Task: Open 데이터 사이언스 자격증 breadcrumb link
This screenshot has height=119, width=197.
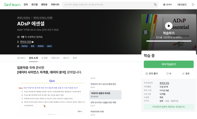Action: [x=43, y=18]
